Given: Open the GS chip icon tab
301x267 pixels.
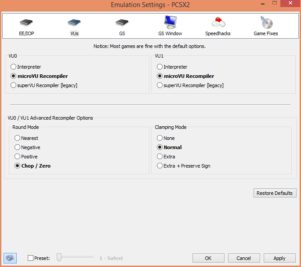Looking at the screenshot, I should point(122,23).
